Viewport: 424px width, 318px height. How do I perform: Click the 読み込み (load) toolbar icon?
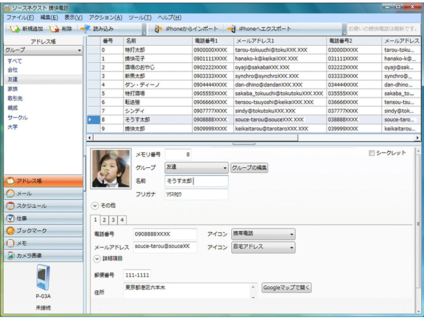coord(85,29)
